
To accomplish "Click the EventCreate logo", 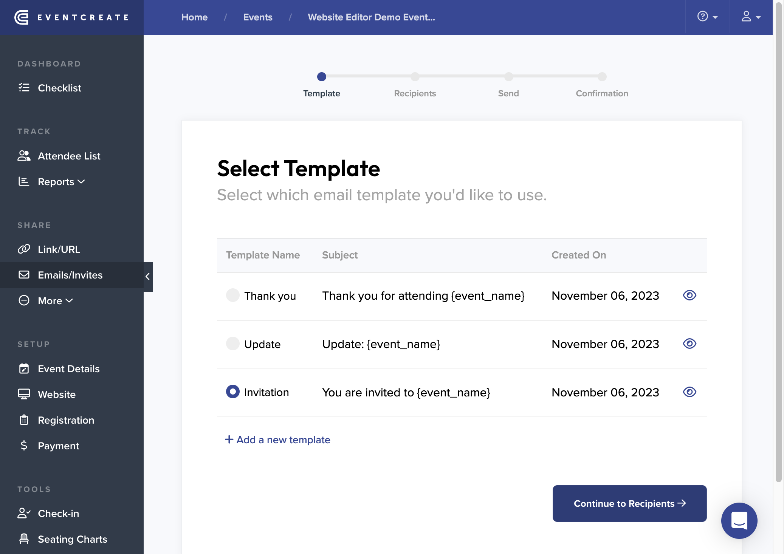I will pos(72,17).
